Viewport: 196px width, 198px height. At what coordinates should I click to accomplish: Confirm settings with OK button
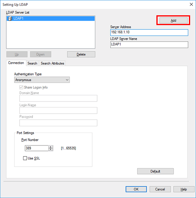pyautogui.click(x=136, y=189)
